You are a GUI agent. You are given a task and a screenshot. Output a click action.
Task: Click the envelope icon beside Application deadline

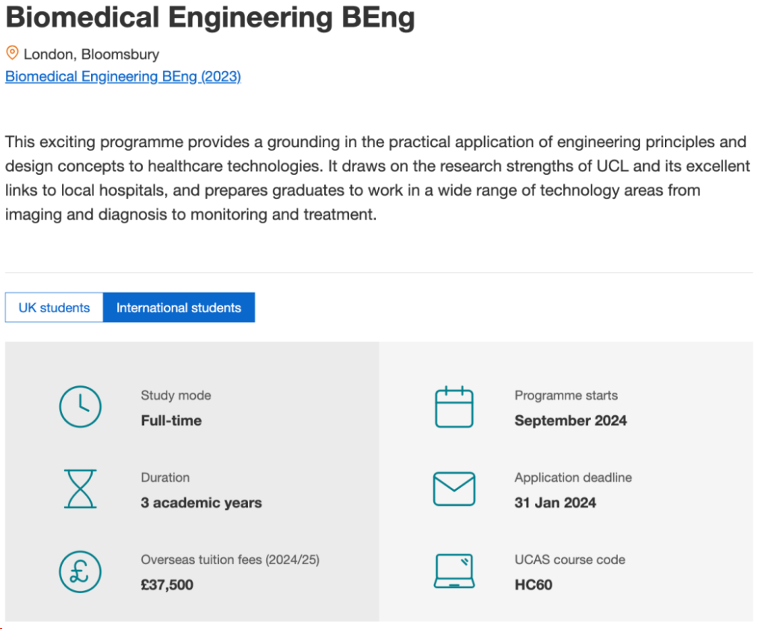(454, 489)
